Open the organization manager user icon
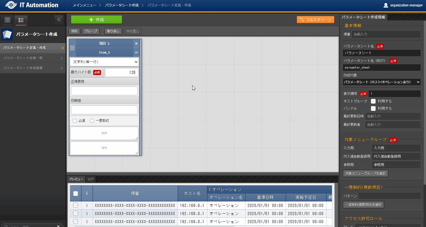The image size is (426, 227). [386, 5]
